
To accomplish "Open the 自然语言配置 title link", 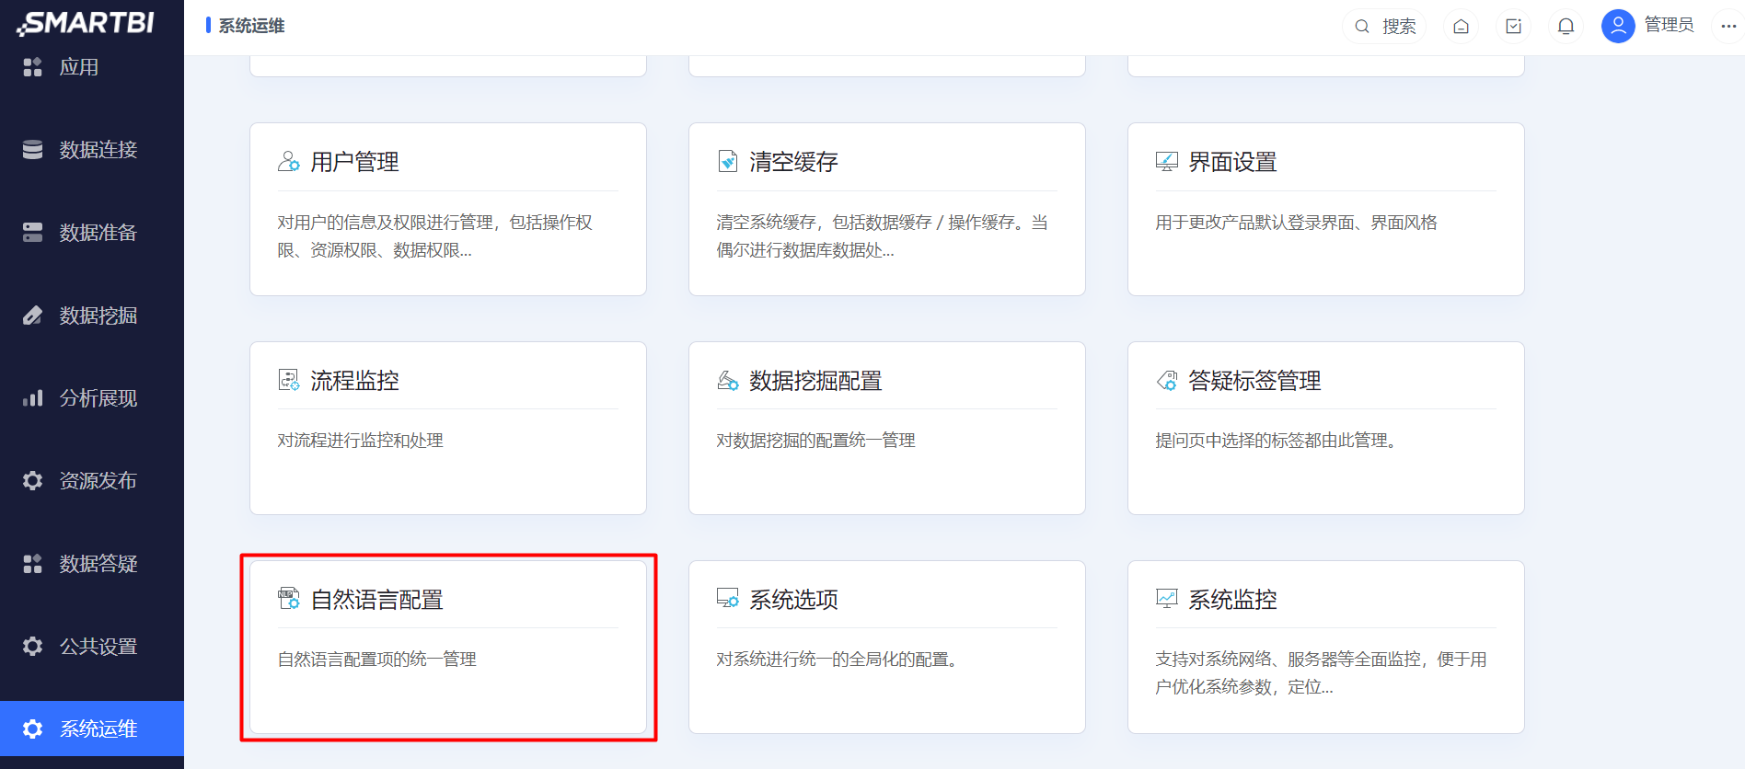I will click(376, 600).
